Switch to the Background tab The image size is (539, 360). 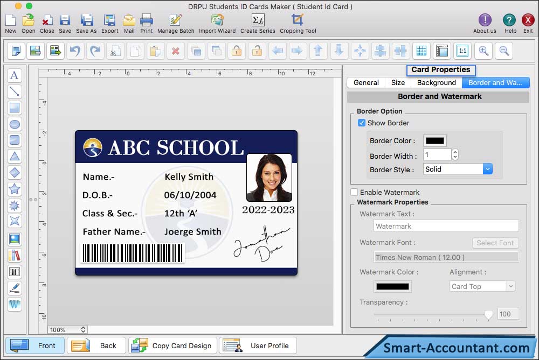[436, 83]
